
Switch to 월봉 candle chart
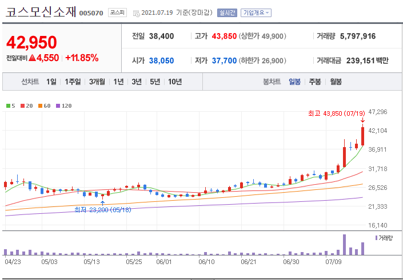tap(336, 82)
